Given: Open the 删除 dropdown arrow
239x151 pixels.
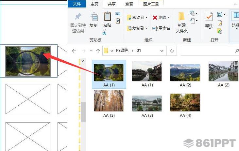Looking at the screenshot, I should coord(169,18).
